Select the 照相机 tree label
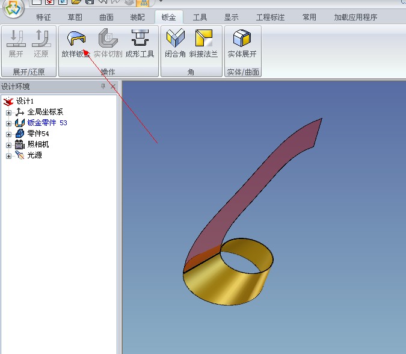Screen dimensions: 406x354 [x=38, y=144]
